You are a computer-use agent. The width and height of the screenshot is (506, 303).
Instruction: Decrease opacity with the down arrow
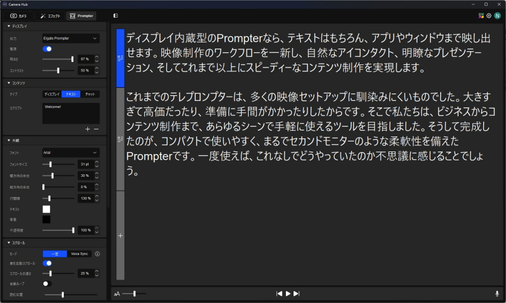pos(97,232)
